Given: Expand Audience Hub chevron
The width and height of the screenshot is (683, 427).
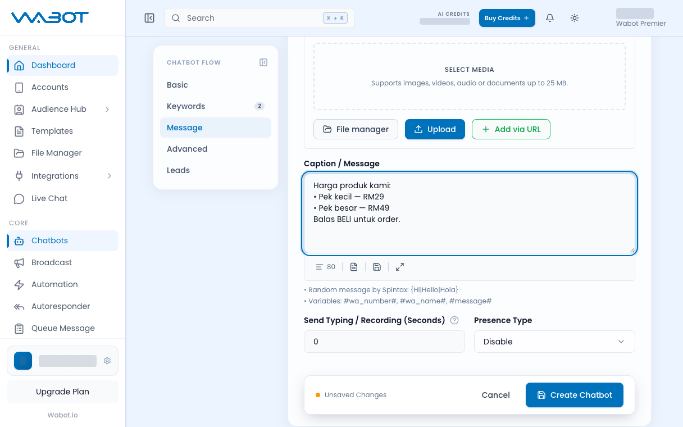Looking at the screenshot, I should (107, 109).
